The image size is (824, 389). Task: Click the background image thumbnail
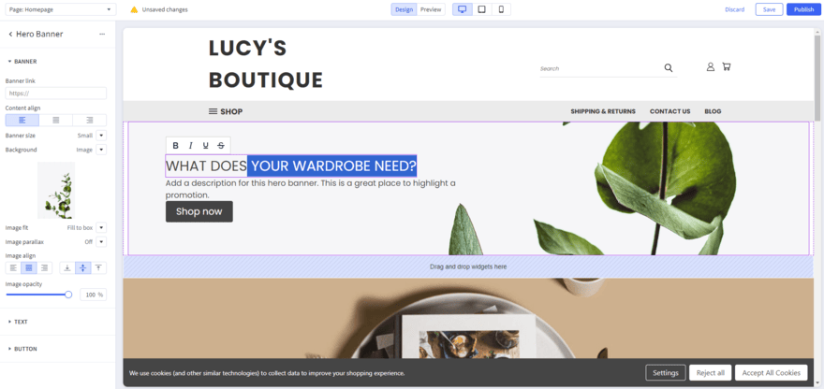click(55, 190)
